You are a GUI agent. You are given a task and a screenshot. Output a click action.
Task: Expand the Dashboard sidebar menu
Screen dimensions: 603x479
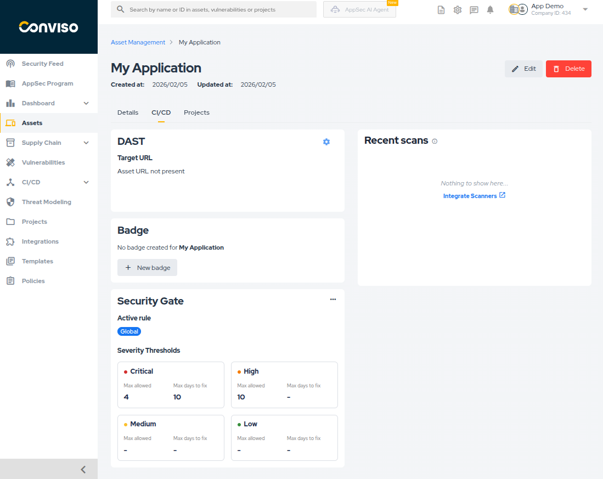click(86, 103)
